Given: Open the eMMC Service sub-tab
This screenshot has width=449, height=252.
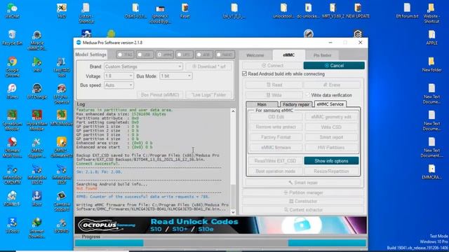Looking at the screenshot, I should [x=330, y=104].
